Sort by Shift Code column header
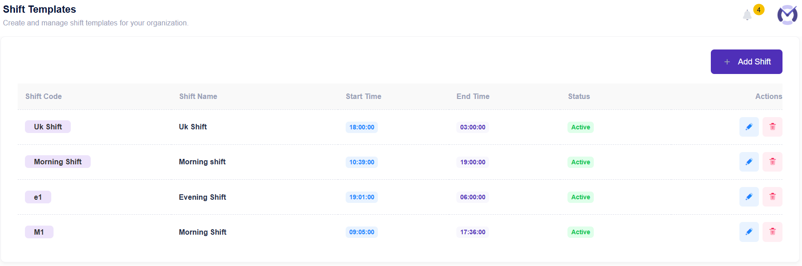 44,96
